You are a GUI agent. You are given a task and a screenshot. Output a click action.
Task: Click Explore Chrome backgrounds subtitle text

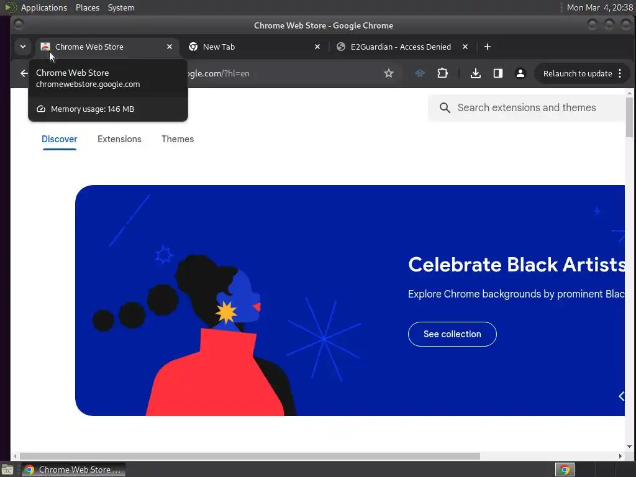coord(516,294)
